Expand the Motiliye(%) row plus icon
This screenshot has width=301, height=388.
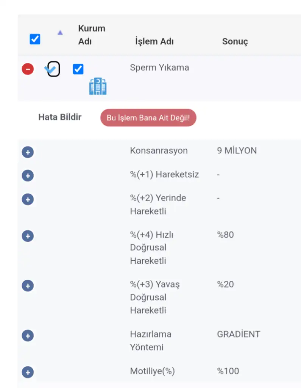click(28, 372)
